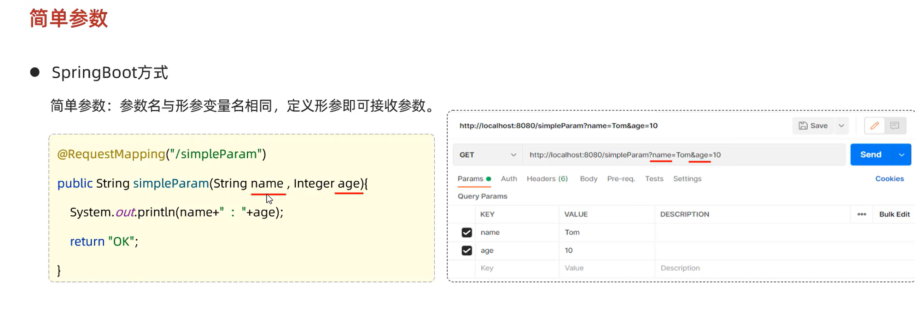The height and width of the screenshot is (333, 915).
Task: Click the request URL input field
Action: tap(684, 155)
